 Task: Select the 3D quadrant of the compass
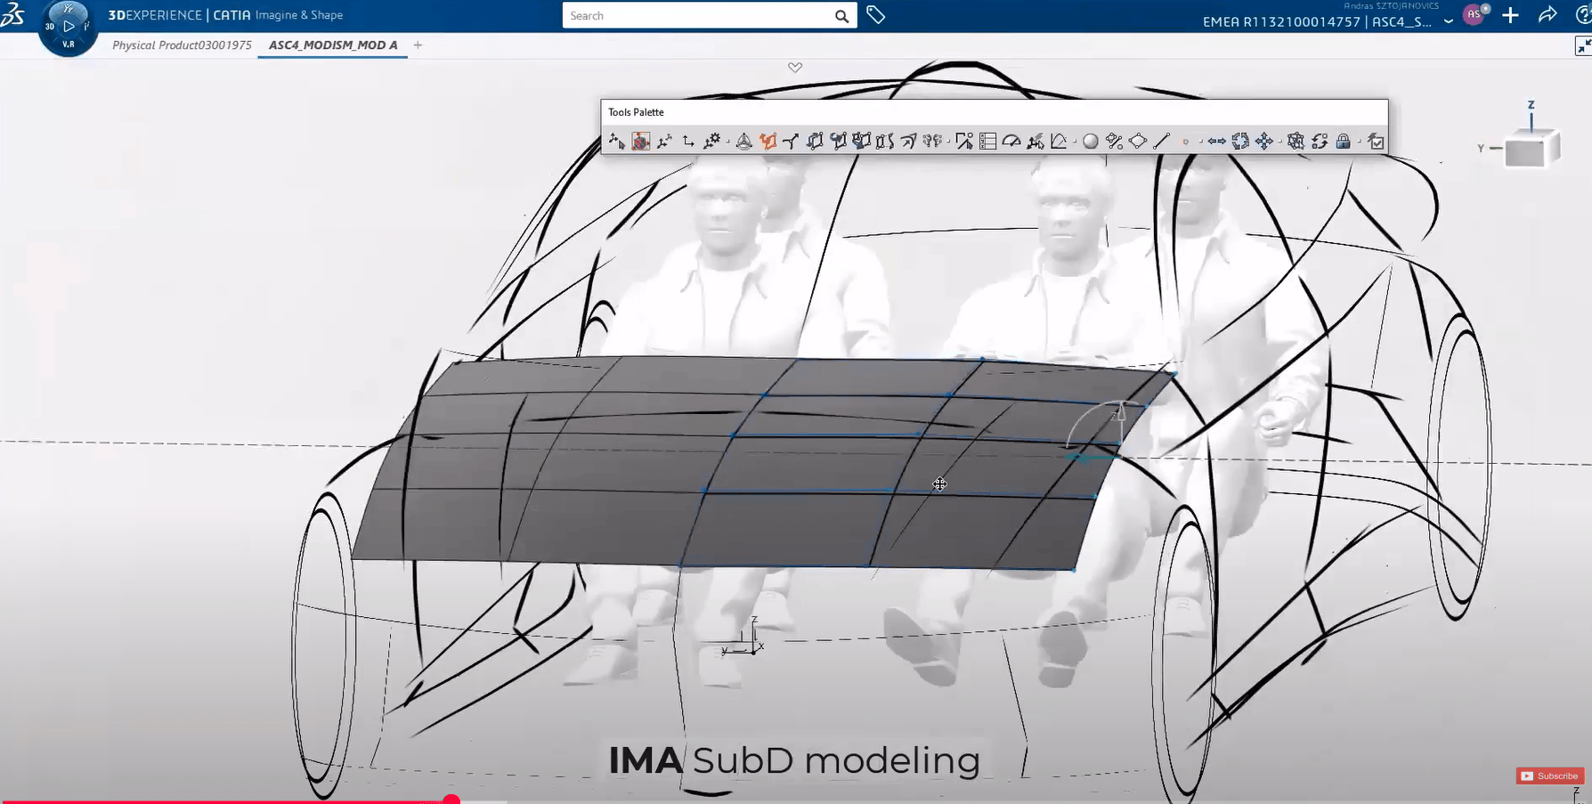(x=50, y=26)
